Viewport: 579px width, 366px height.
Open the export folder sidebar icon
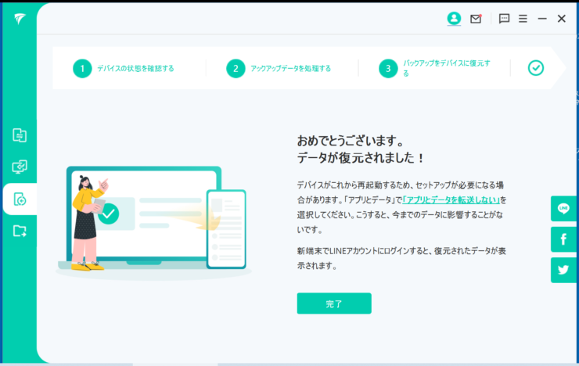pyautogui.click(x=20, y=231)
